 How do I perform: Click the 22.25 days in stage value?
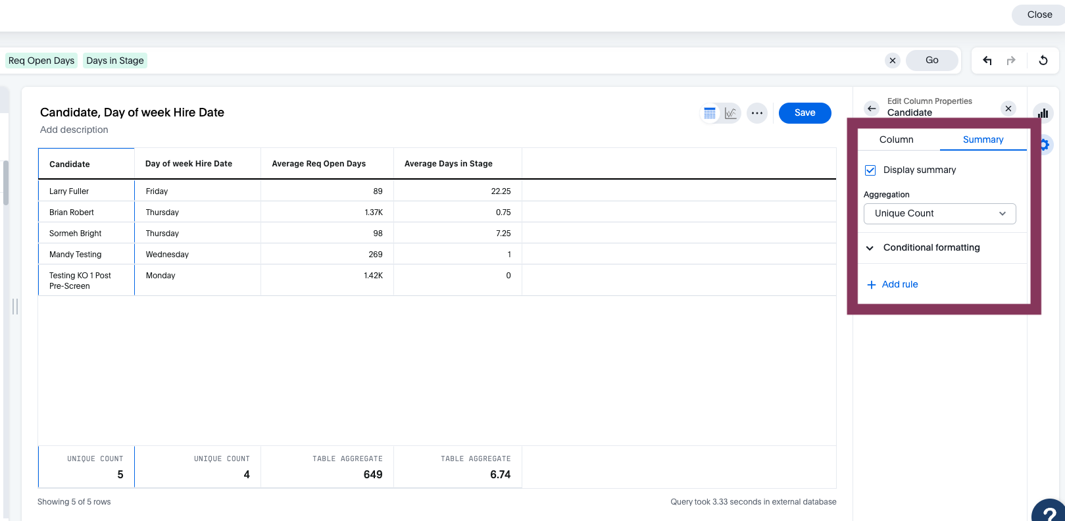coord(501,191)
